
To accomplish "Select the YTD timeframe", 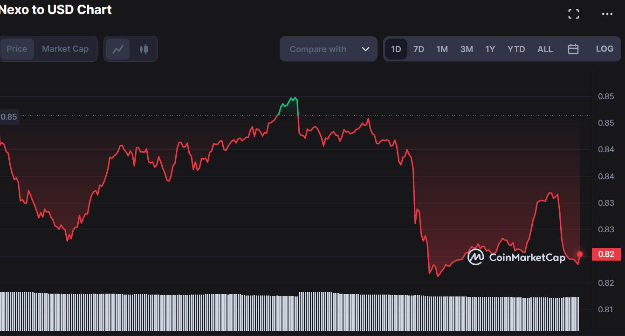I will (x=516, y=48).
